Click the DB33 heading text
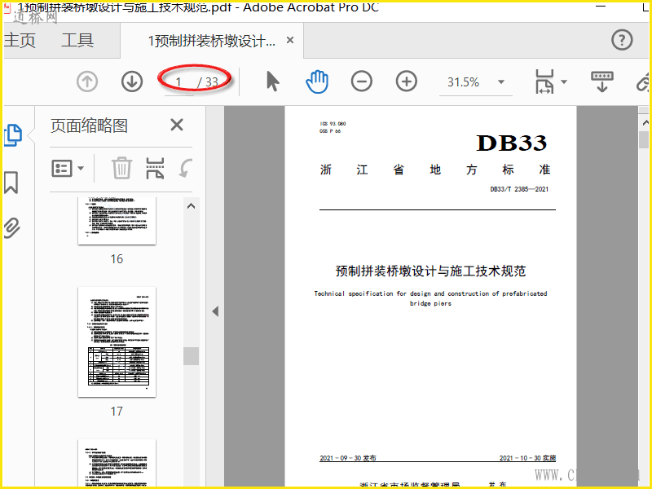 coord(512,143)
